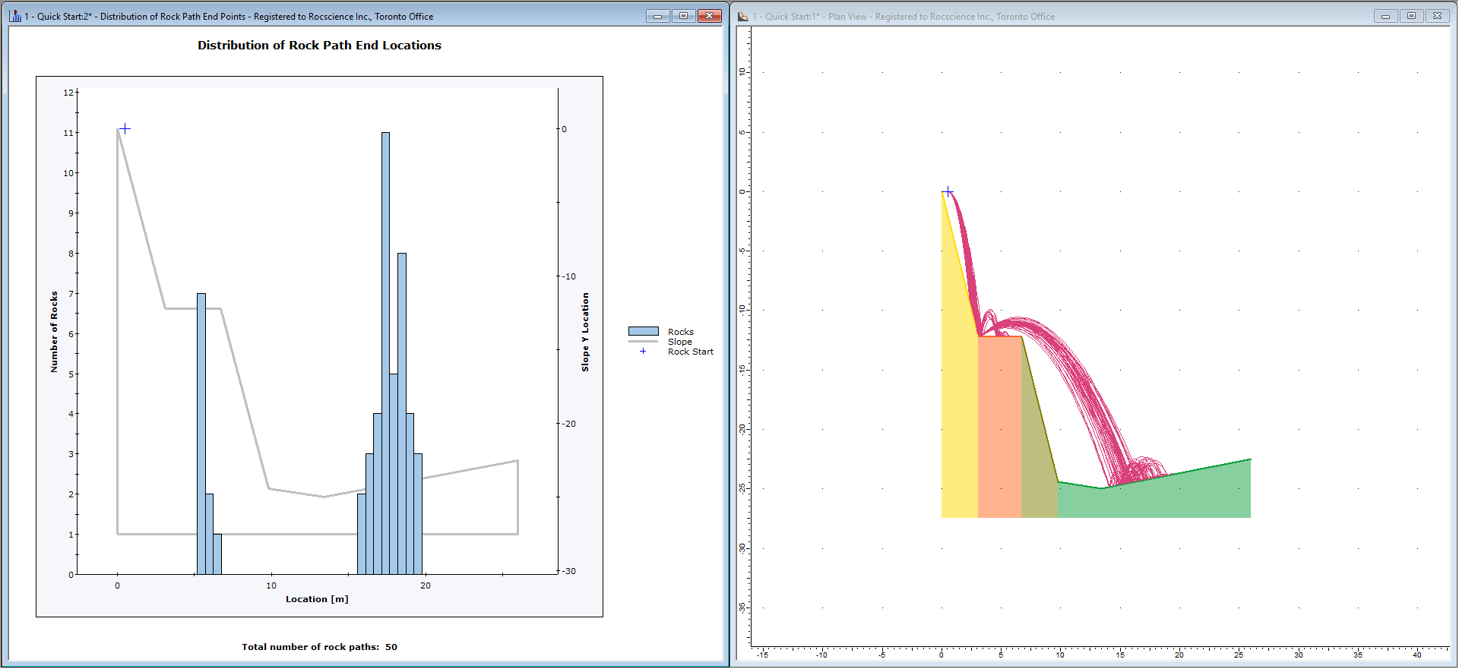The image size is (1459, 669).
Task: Maximize the Distribution of Rock Path End Points window
Action: click(683, 16)
